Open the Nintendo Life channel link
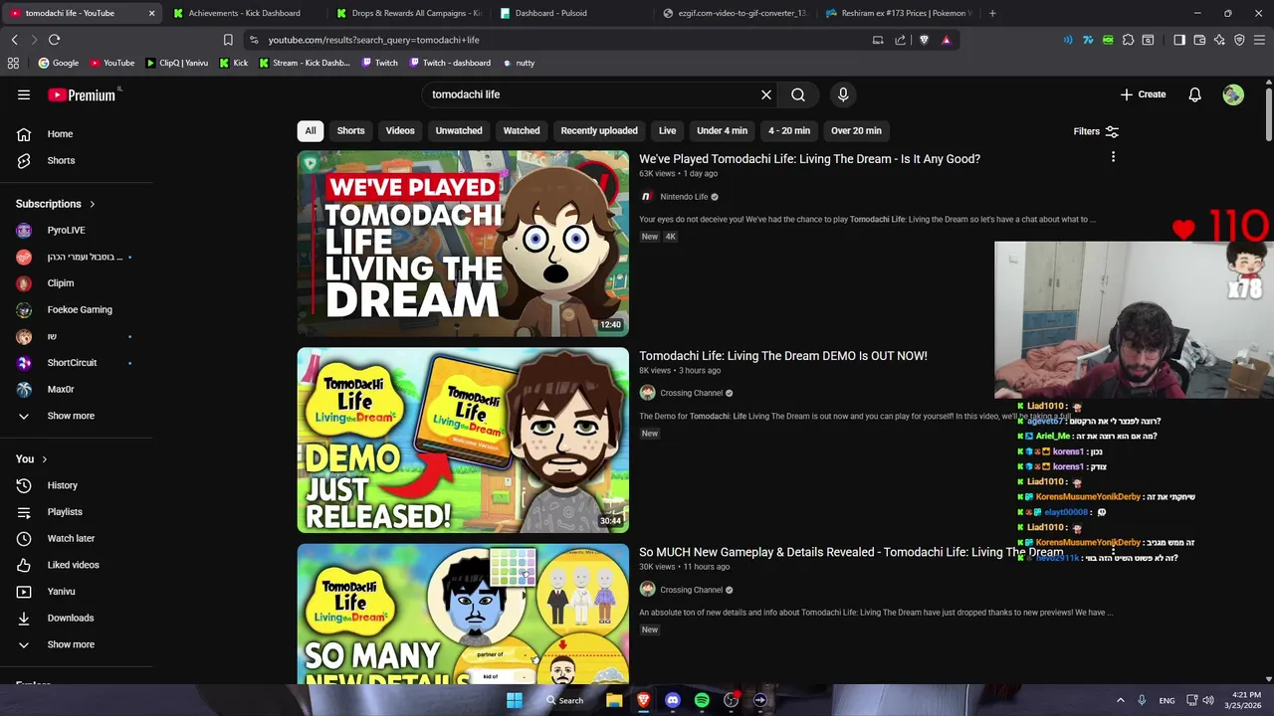Image resolution: width=1274 pixels, height=716 pixels. [x=684, y=197]
